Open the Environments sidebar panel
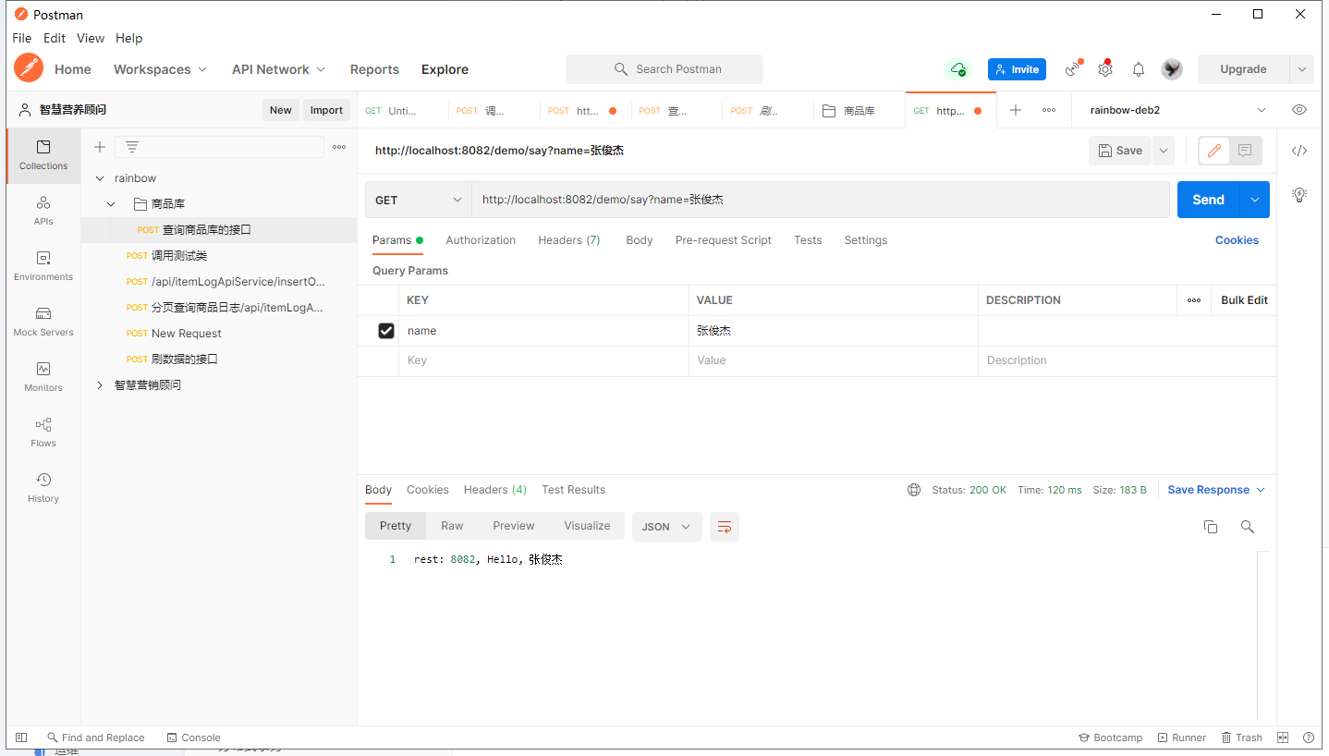This screenshot has height=756, width=1329. point(43,266)
